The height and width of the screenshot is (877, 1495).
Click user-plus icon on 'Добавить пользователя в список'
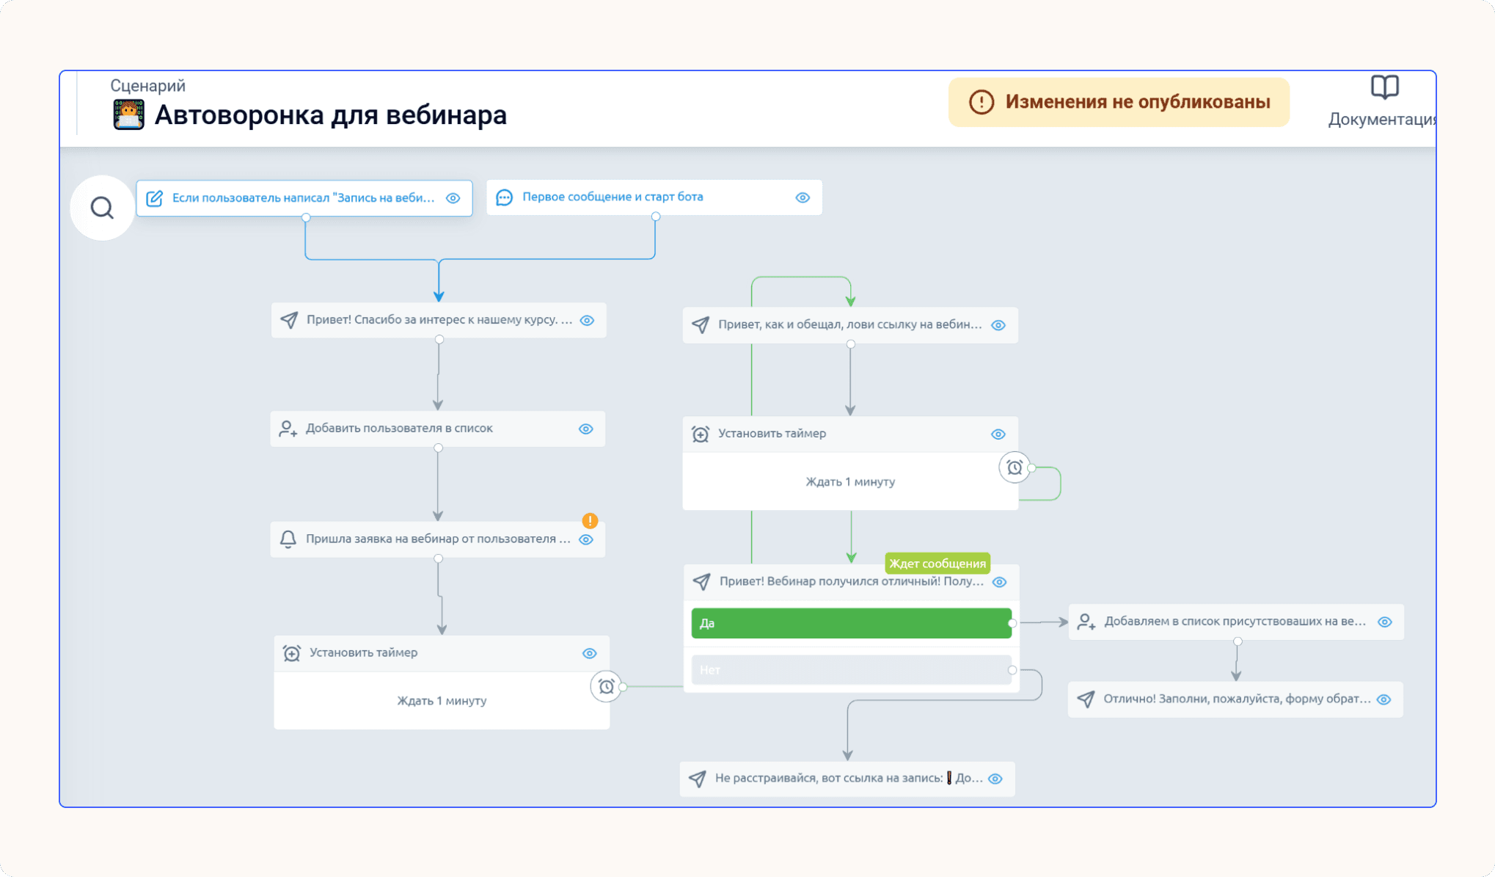click(288, 429)
